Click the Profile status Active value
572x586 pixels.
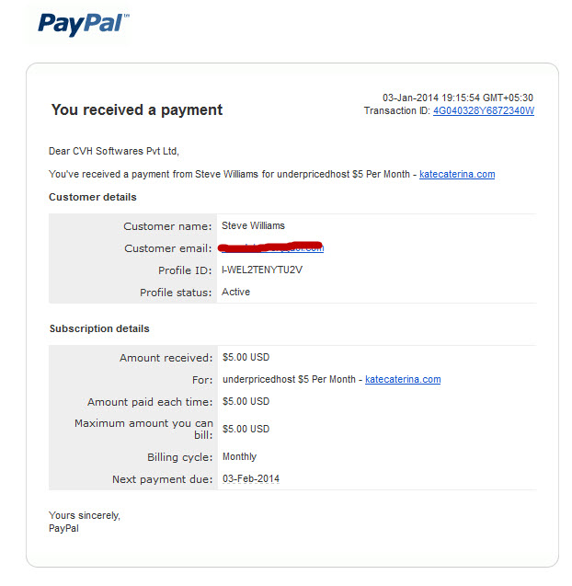(235, 292)
